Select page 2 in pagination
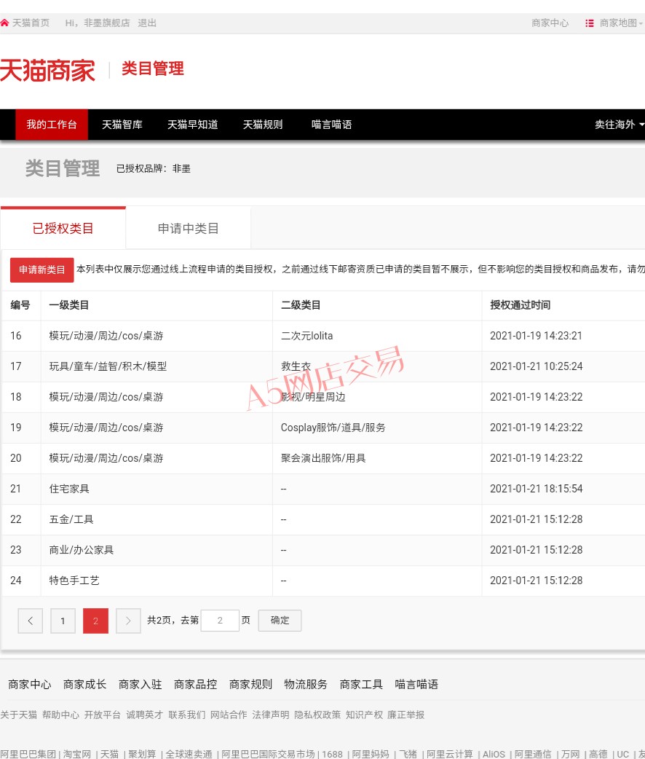This screenshot has width=645, height=759. (96, 621)
